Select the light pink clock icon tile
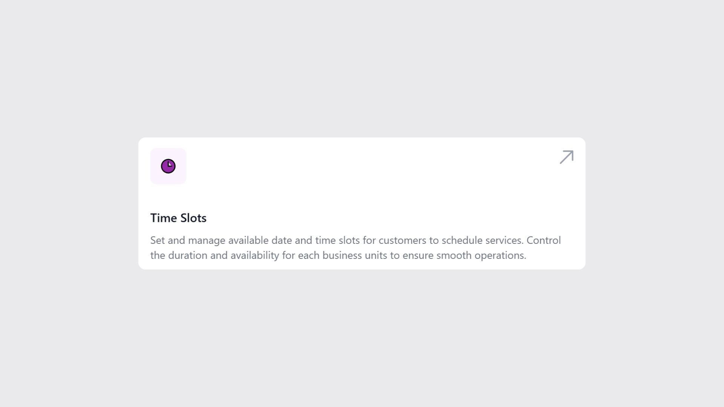This screenshot has height=407, width=724. [x=168, y=166]
